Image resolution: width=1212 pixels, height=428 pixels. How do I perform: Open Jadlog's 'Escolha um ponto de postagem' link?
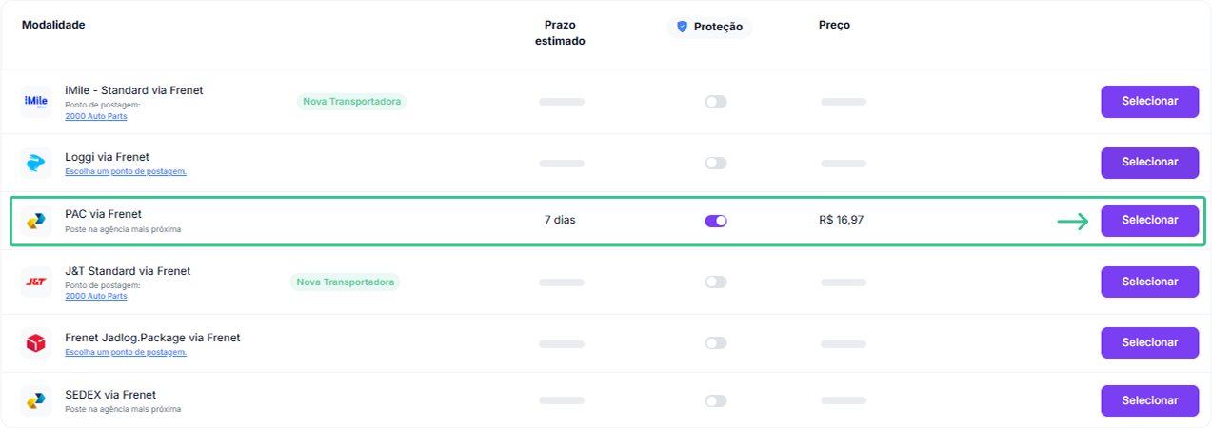125,352
